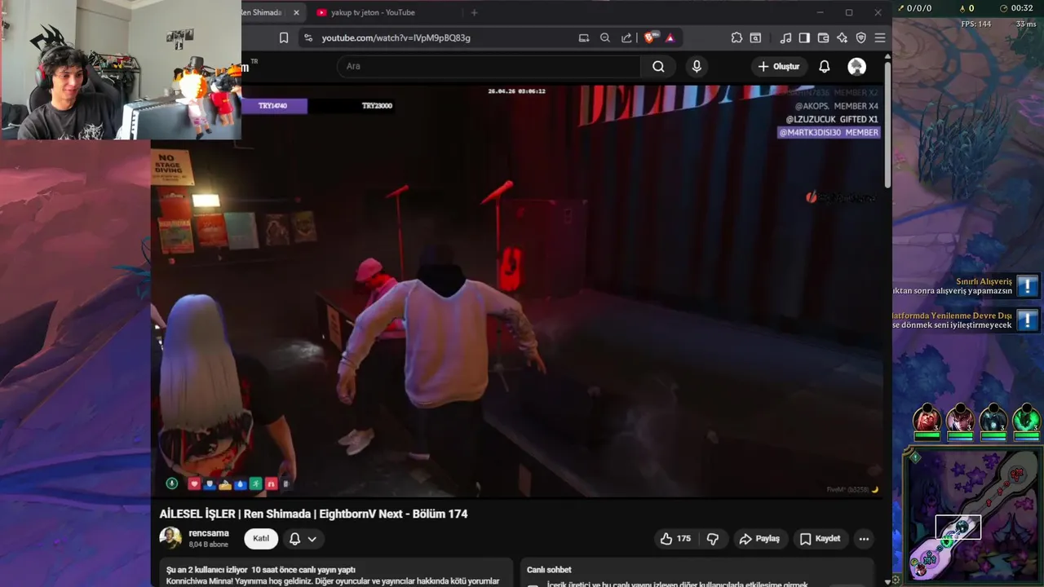The image size is (1044, 587).
Task: Open browser extensions puzzle icon
Action: tap(737, 38)
